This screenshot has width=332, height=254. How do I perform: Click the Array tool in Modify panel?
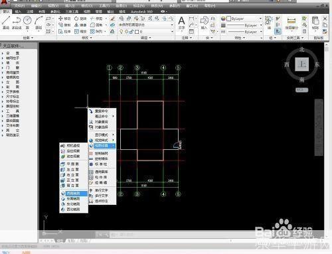(x=96, y=31)
